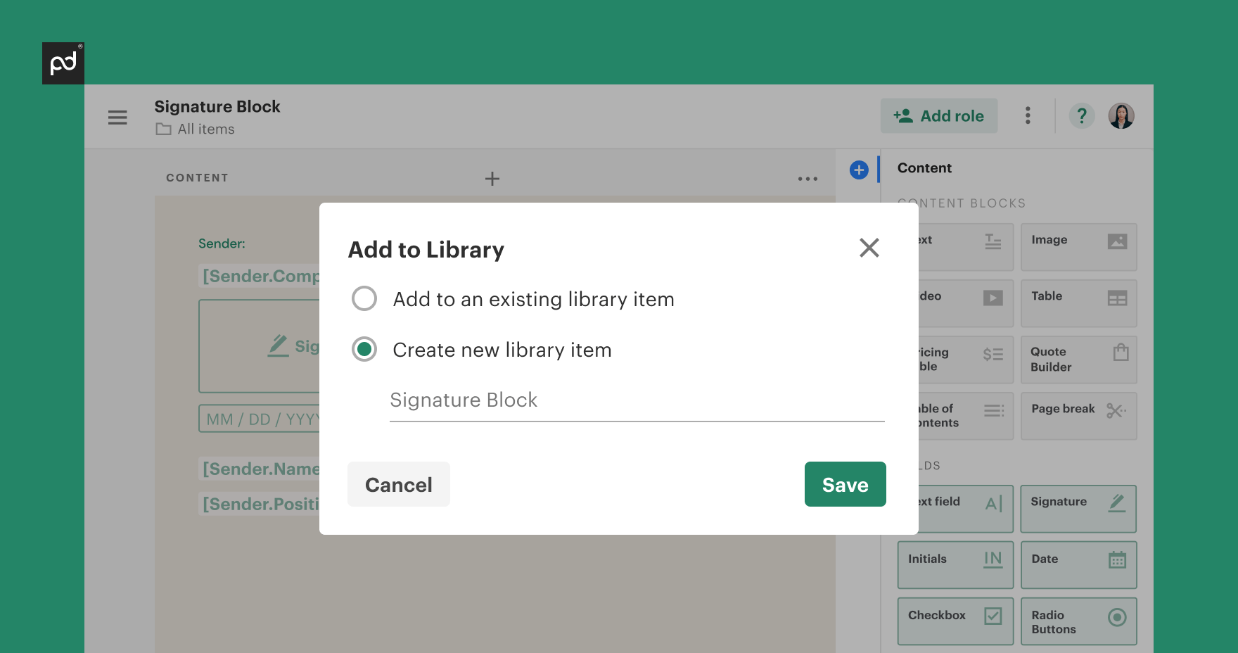
Task: Select the Table content block
Action: tap(1078, 303)
